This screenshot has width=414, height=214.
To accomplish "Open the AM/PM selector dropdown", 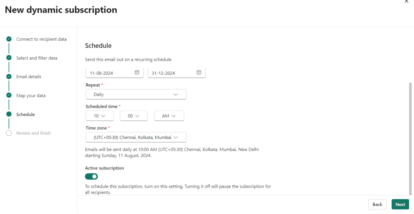I will coord(169,115).
